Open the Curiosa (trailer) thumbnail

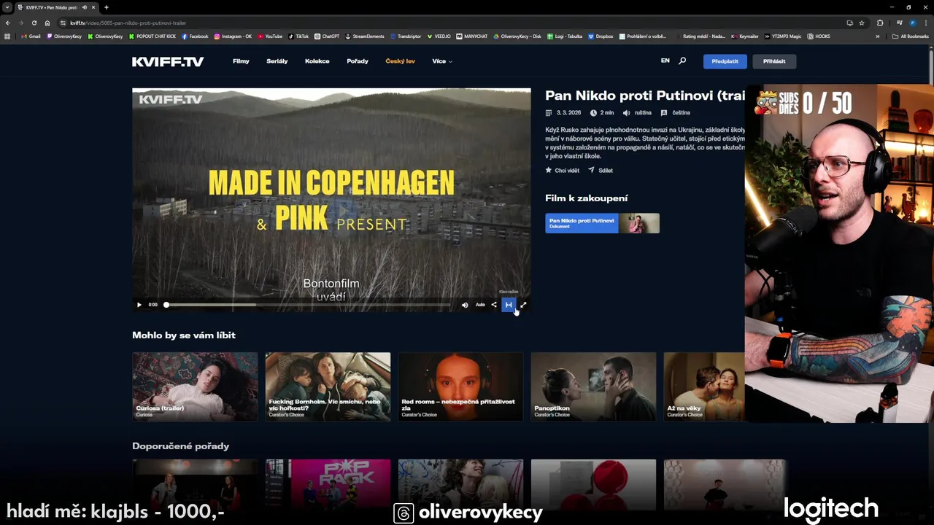pyautogui.click(x=195, y=386)
